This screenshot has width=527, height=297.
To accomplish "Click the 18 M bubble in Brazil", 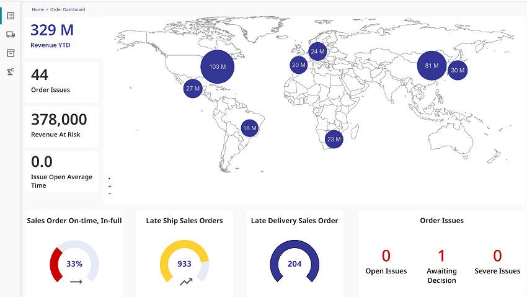I will [x=250, y=128].
